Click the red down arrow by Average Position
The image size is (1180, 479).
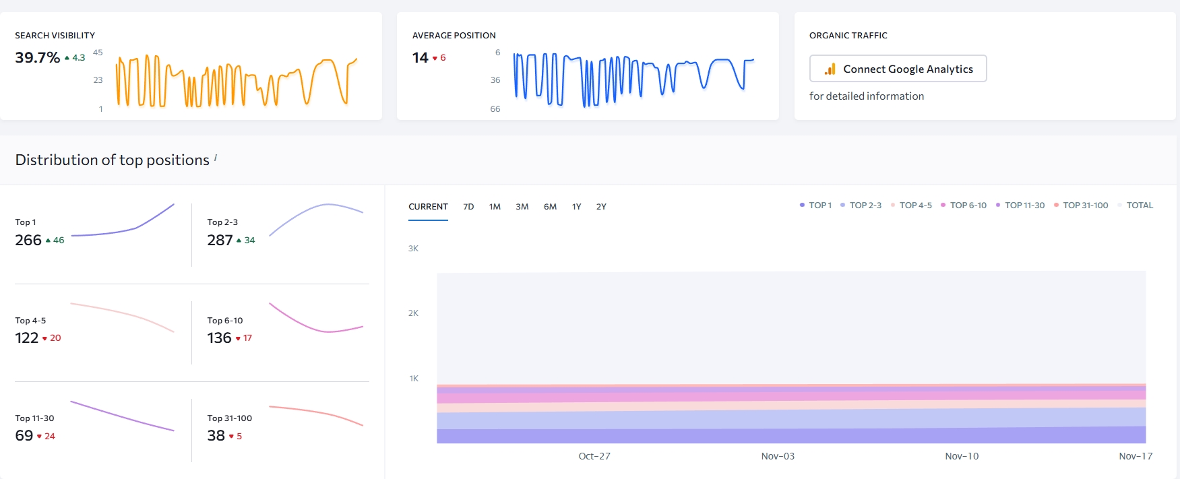(x=435, y=58)
